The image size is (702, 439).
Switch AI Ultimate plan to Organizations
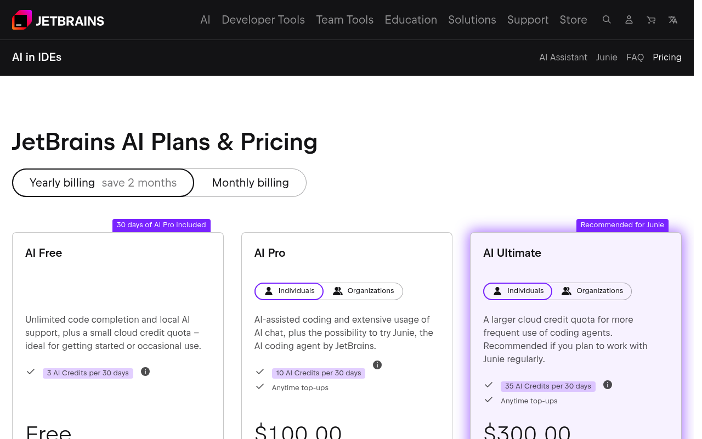[593, 291]
